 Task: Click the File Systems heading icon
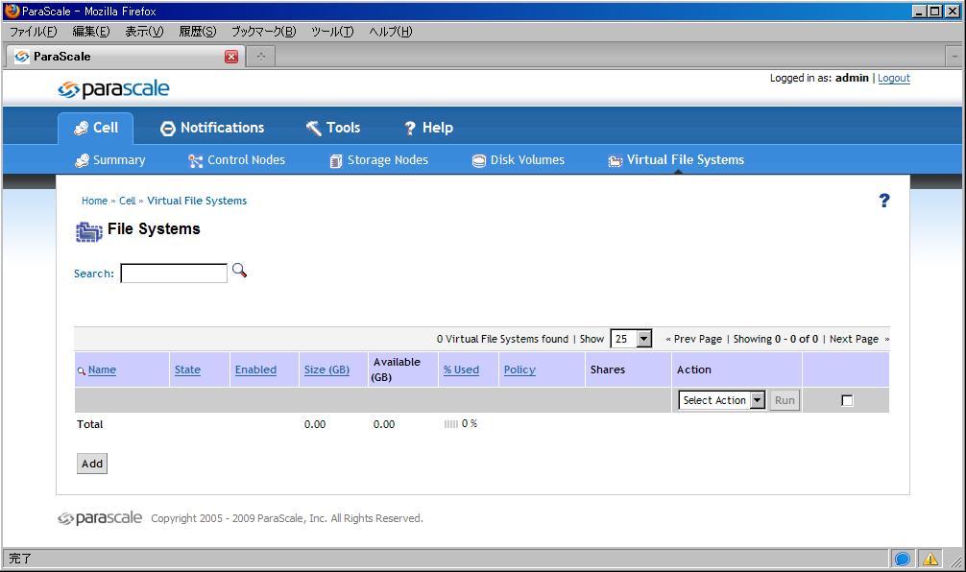point(88,230)
